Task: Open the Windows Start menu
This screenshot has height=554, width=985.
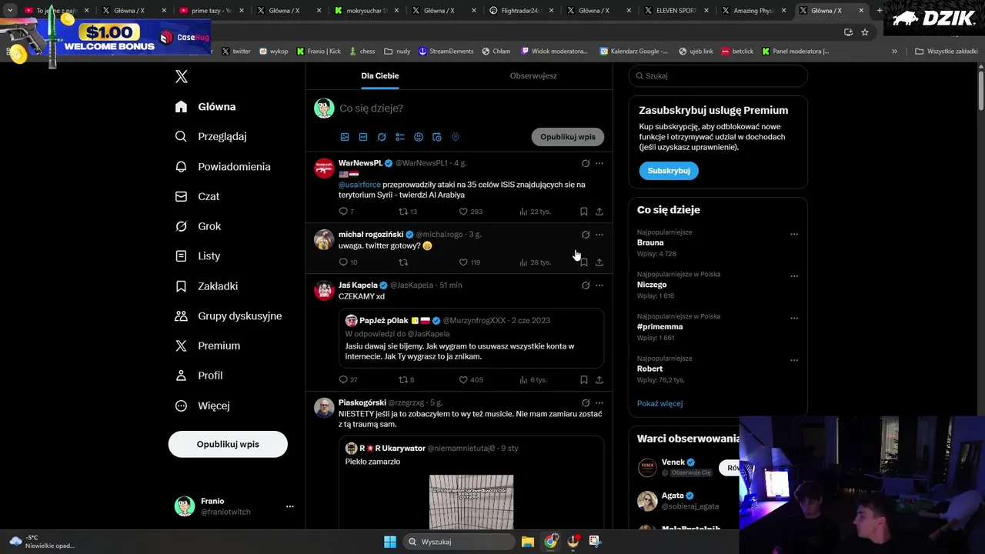Action: click(390, 542)
